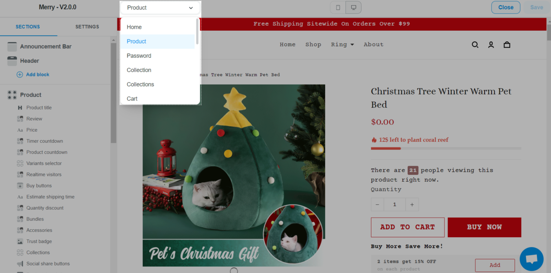Click the coral reef progress bar
This screenshot has width=551, height=273.
click(446, 149)
